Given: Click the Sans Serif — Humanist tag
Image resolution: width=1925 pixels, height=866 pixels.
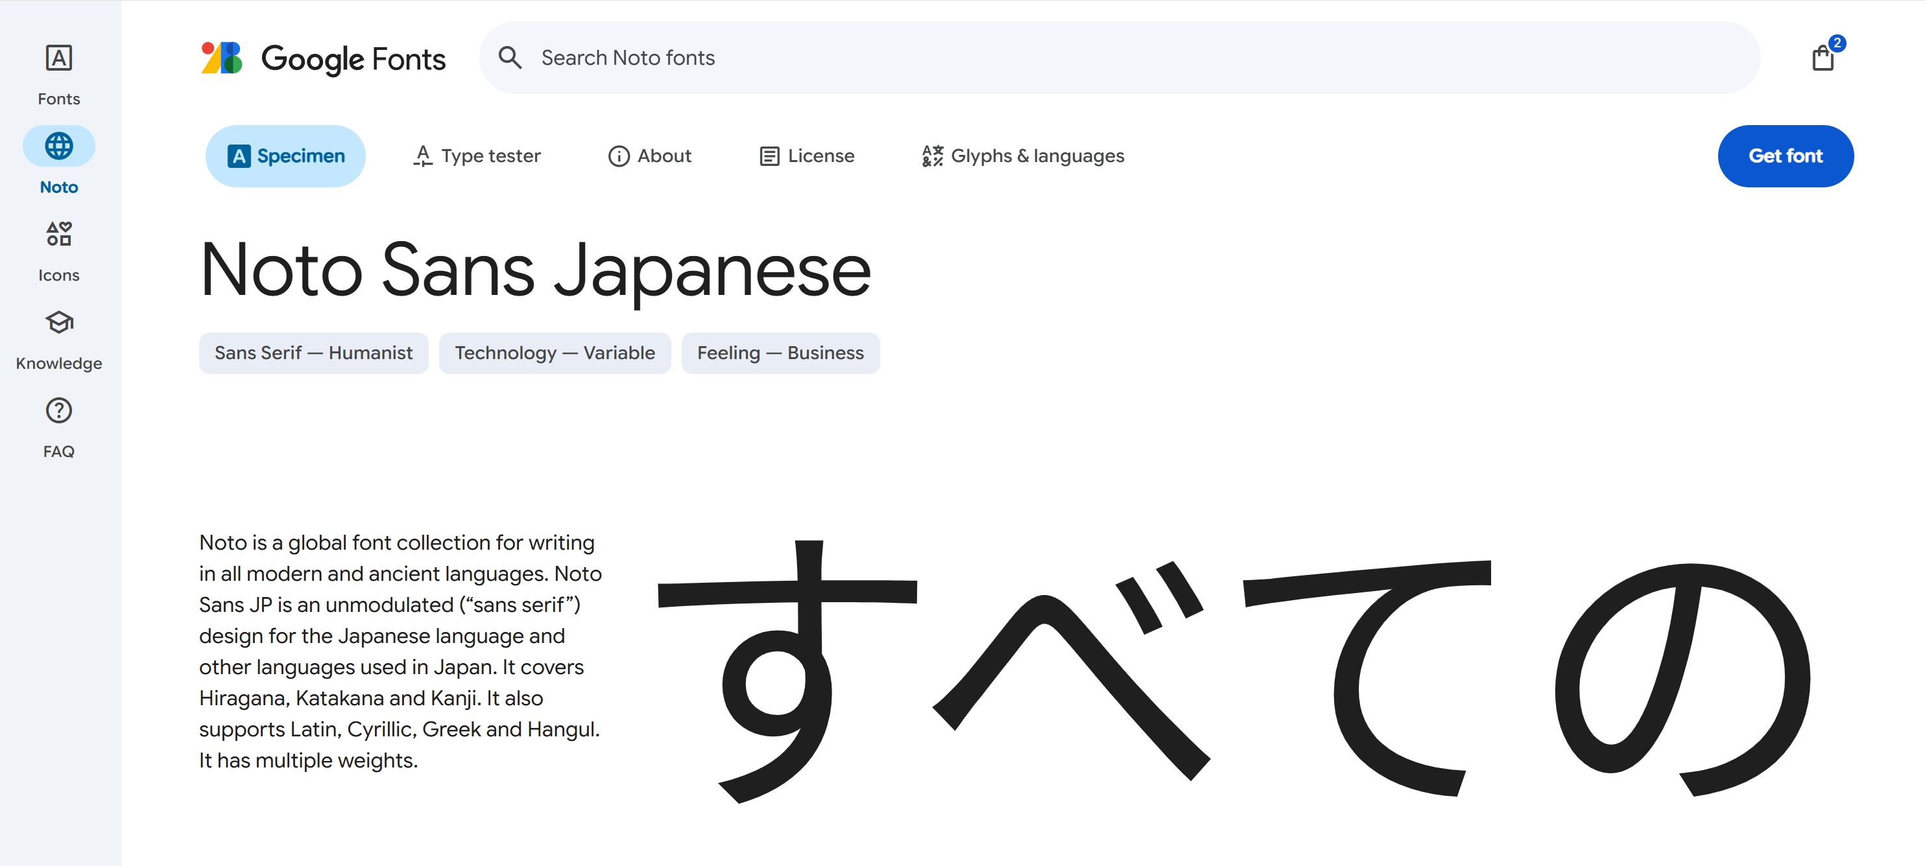Looking at the screenshot, I should pyautogui.click(x=313, y=353).
